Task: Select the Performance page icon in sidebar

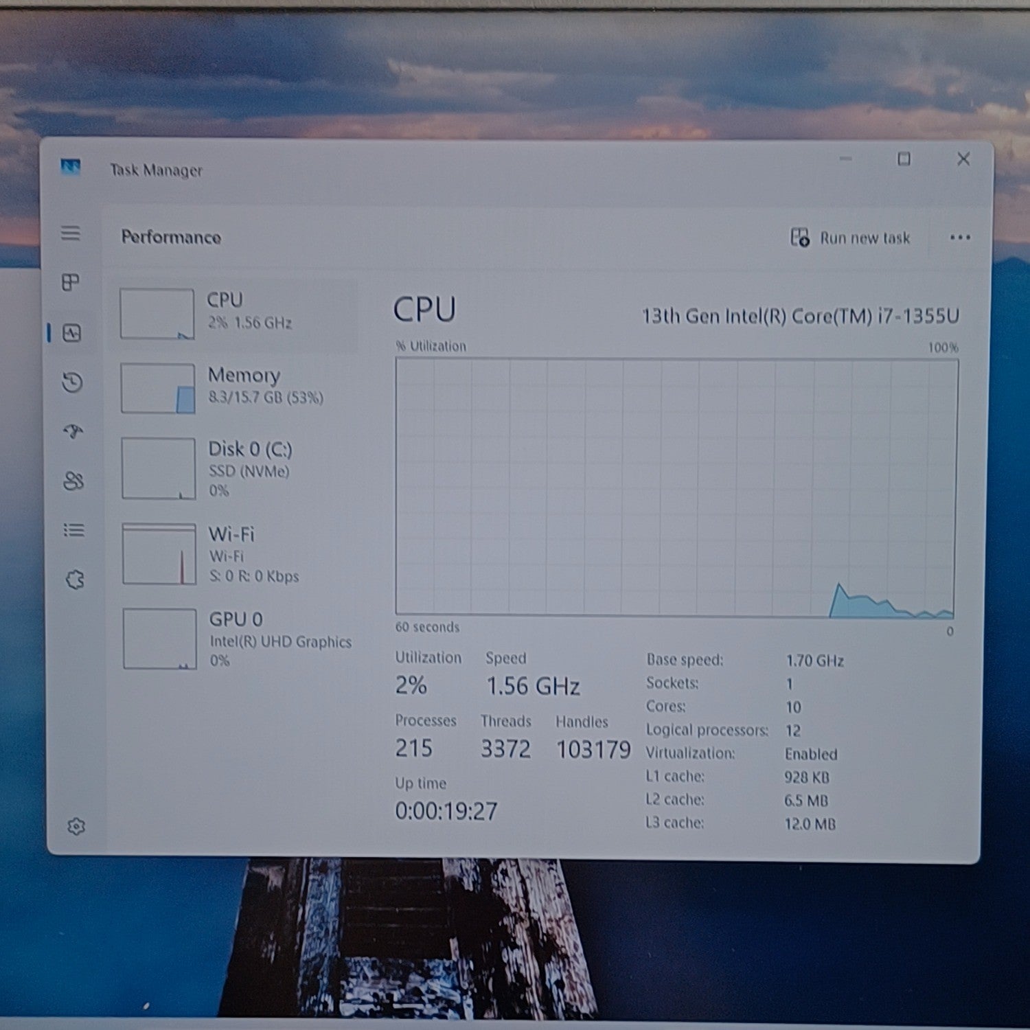Action: point(72,334)
